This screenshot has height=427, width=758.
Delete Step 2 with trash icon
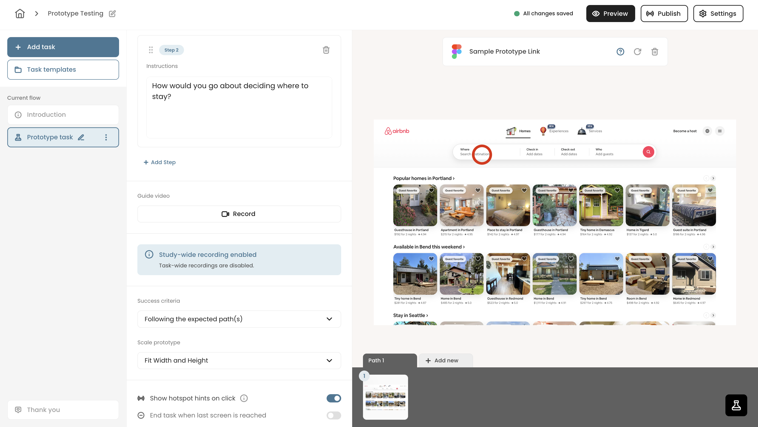pos(326,50)
